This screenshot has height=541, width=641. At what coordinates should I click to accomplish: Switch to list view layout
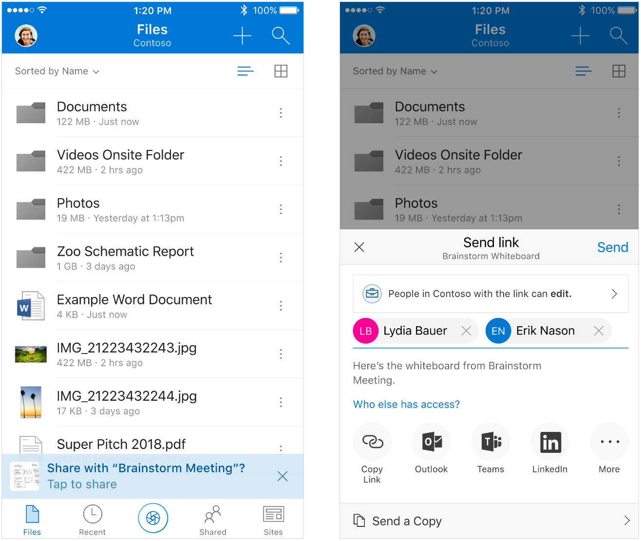(x=245, y=71)
